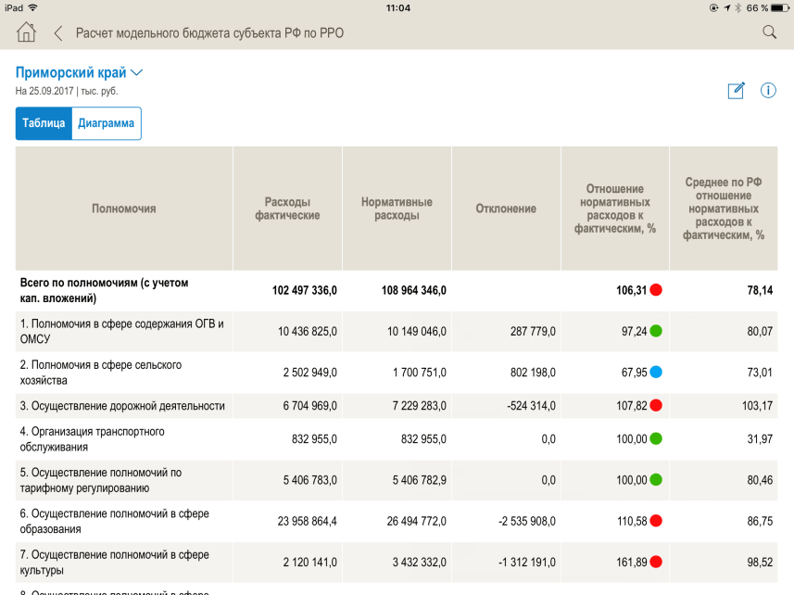The image size is (794, 595).
Task: Select the Осуществление дорожной деятельности row
Action: point(122,406)
